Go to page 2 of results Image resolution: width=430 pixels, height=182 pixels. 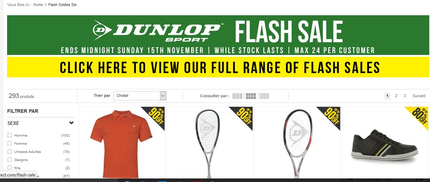(396, 96)
